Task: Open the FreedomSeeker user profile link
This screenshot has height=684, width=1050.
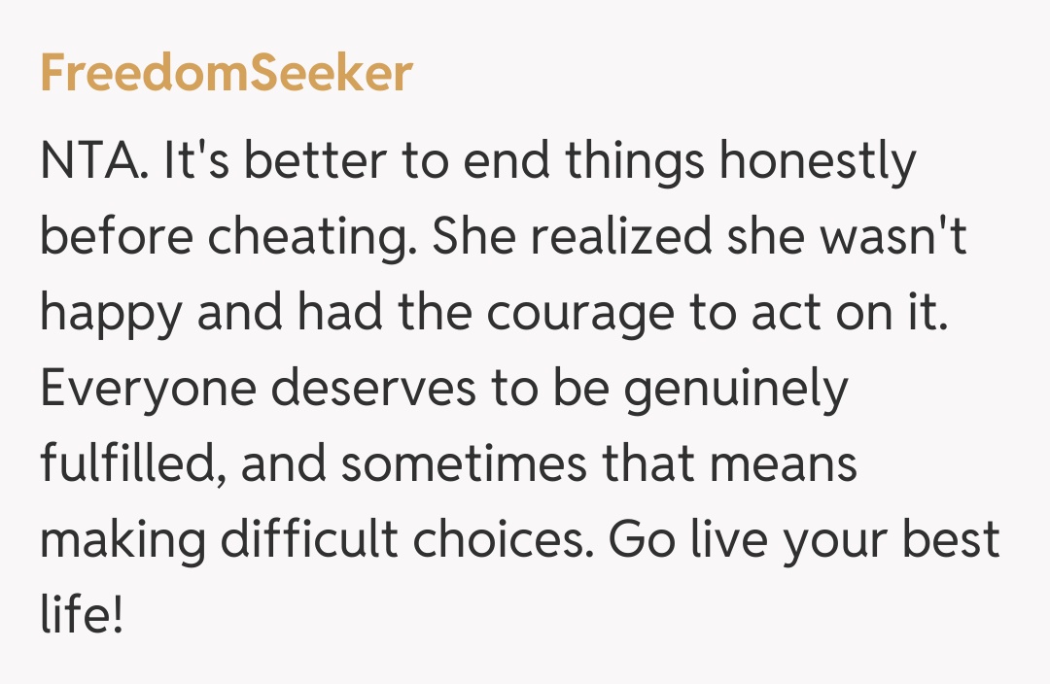Action: point(227,74)
